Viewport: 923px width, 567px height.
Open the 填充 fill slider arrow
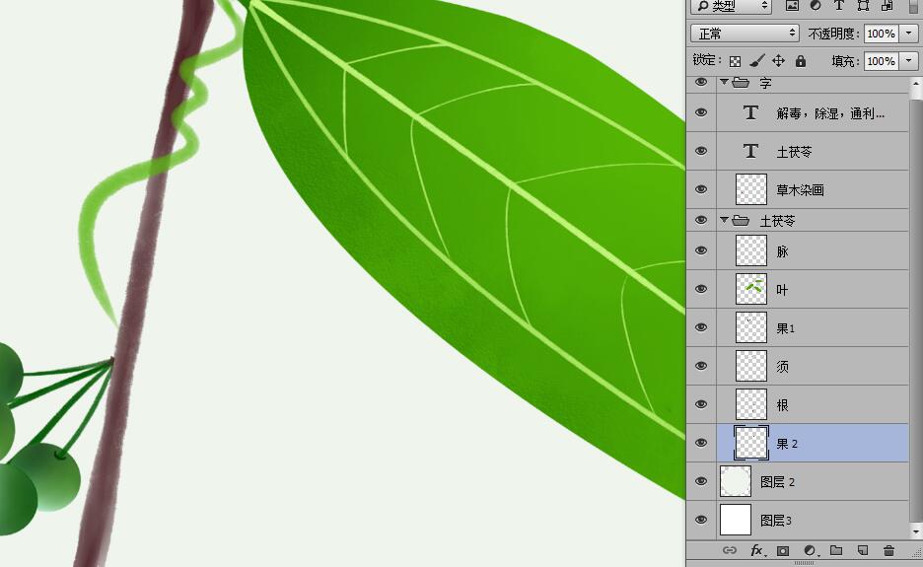click(x=909, y=61)
